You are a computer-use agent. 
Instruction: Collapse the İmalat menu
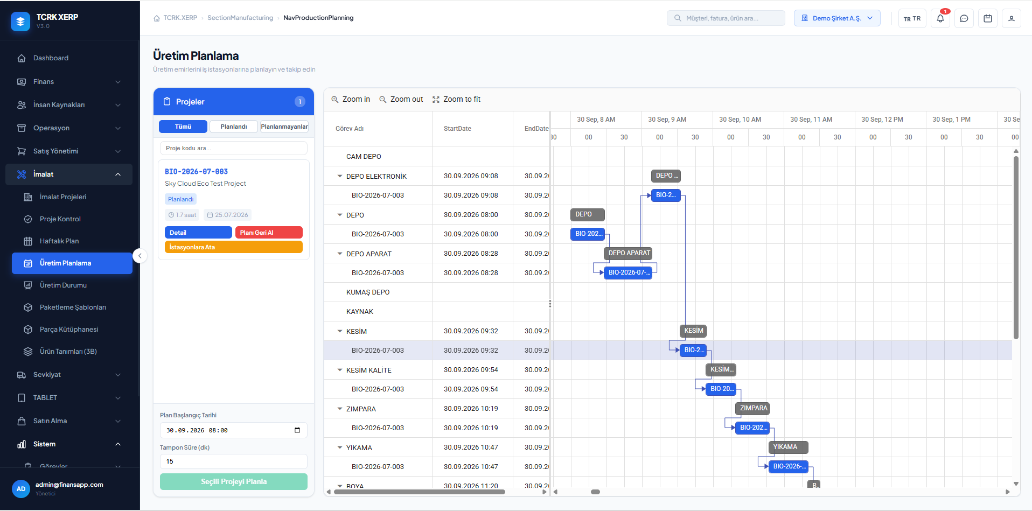[69, 174]
